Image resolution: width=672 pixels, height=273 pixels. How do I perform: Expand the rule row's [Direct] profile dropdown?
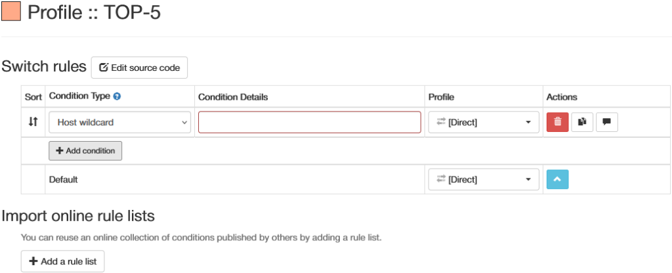(484, 122)
